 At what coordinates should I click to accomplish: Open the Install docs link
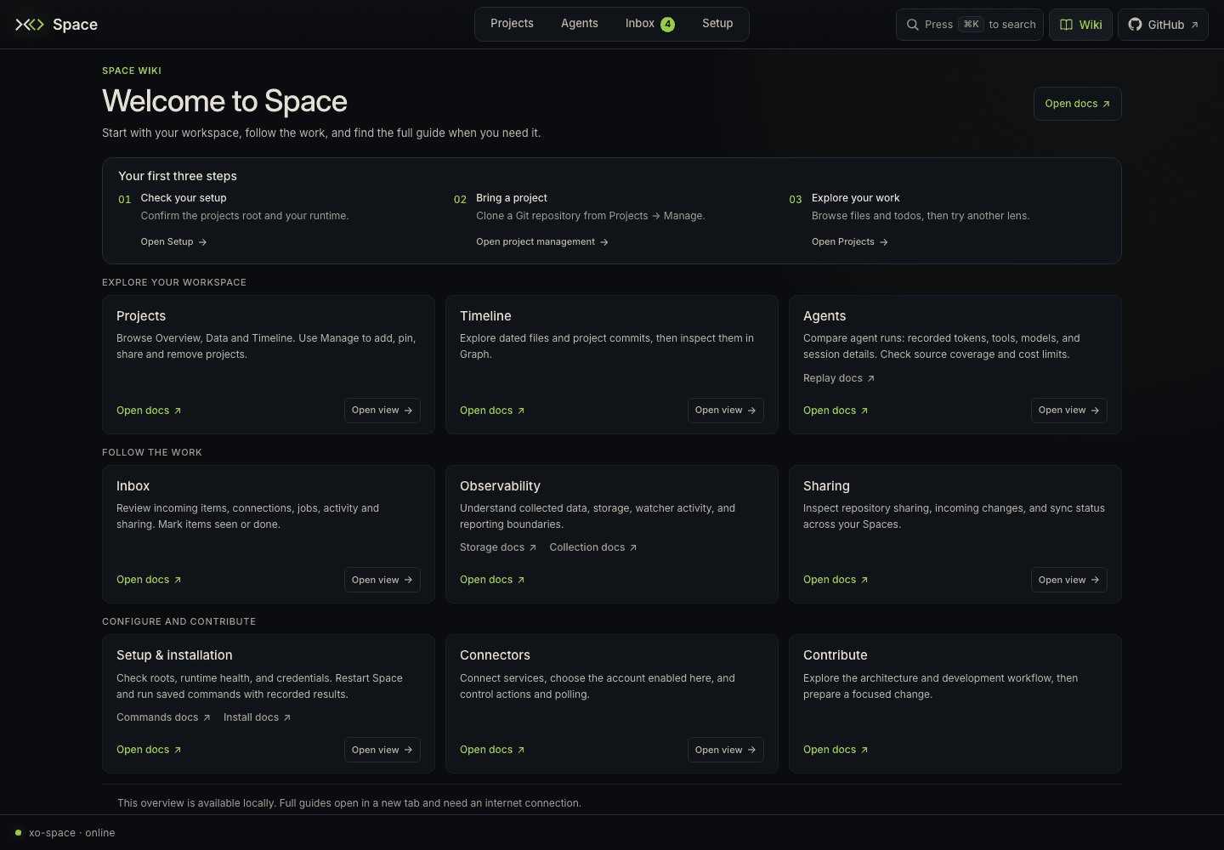(x=258, y=717)
